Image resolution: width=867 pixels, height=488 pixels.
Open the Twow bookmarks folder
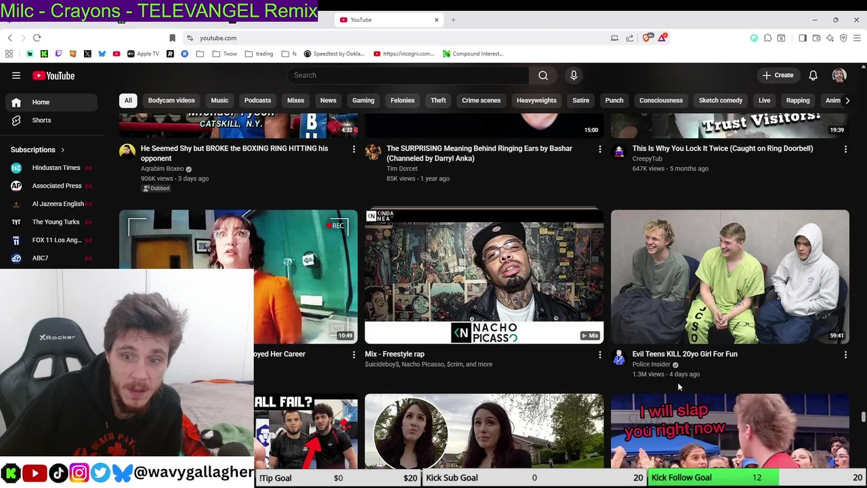225,54
